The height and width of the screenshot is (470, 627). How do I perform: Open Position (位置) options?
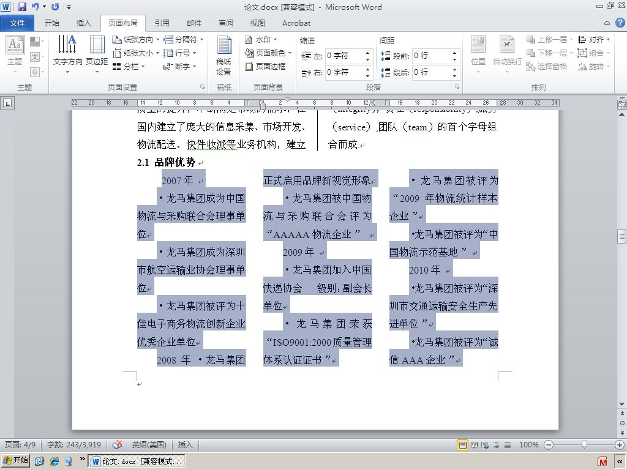click(478, 54)
